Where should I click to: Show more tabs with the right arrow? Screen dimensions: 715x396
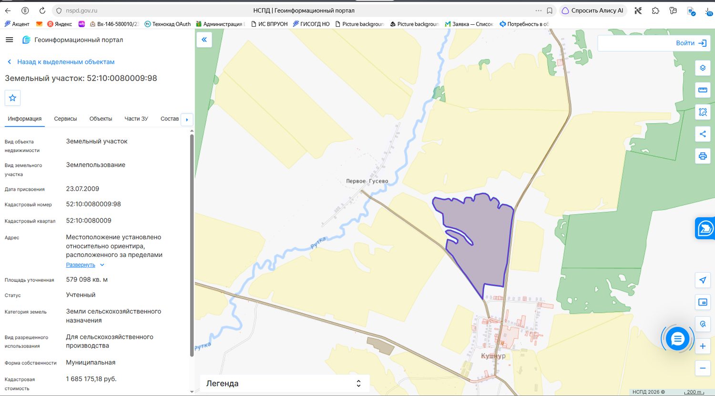[187, 119]
